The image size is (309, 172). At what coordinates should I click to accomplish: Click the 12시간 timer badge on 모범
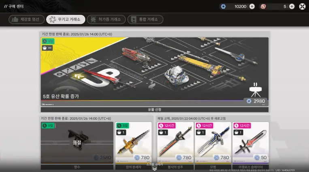click(205, 126)
